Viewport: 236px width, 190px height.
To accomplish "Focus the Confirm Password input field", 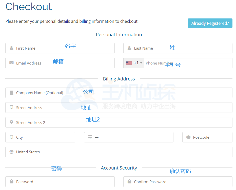I will (x=178, y=182).
